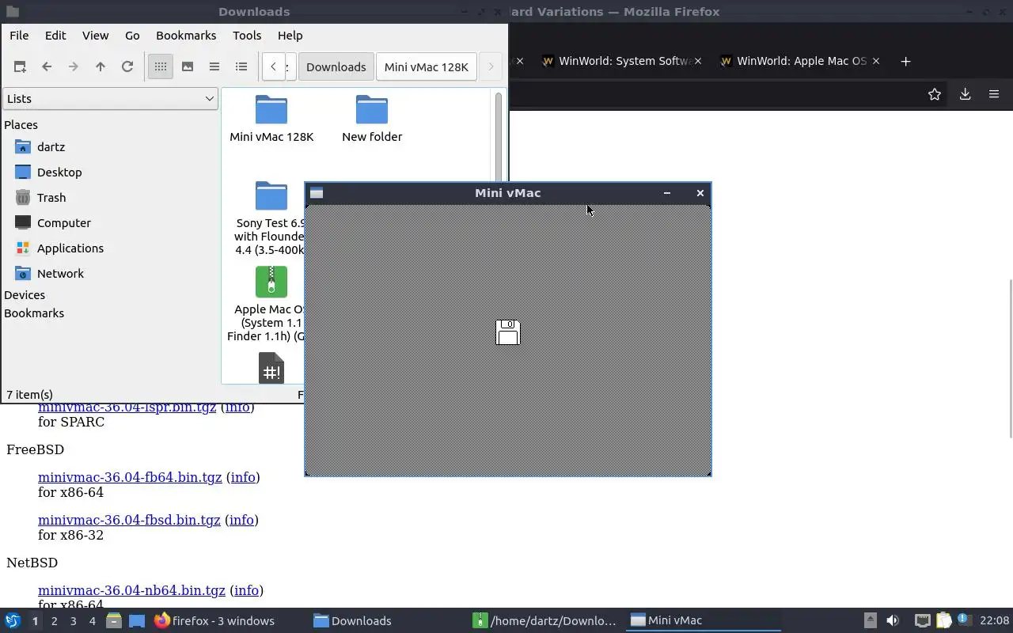Select Downloads in the path bar

pyautogui.click(x=336, y=66)
